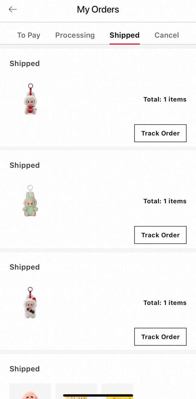Track order for the cola bottle plush
The width and height of the screenshot is (196, 399).
160,337
